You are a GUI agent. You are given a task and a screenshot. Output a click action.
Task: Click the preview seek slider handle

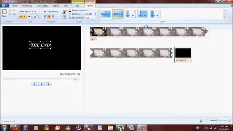pyautogui.click(x=75, y=79)
